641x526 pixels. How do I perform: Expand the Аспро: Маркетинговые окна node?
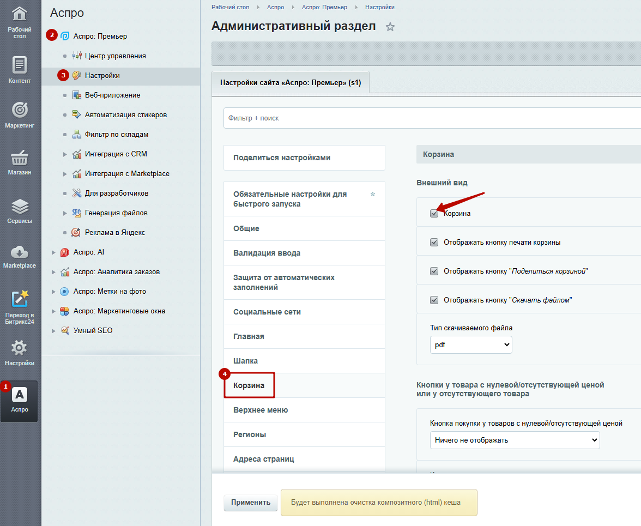pyautogui.click(x=53, y=311)
